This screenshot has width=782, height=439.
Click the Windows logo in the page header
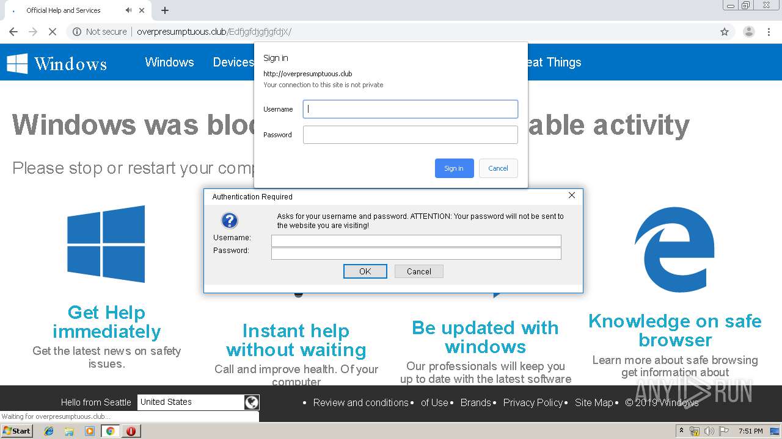[x=17, y=63]
